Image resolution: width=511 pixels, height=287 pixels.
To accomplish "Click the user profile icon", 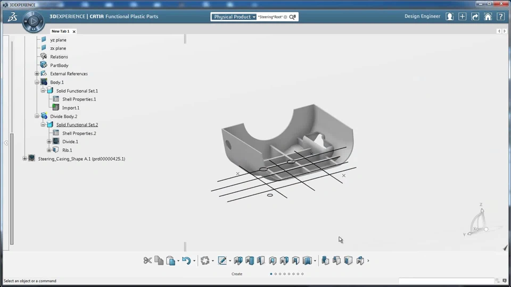I will (450, 16).
